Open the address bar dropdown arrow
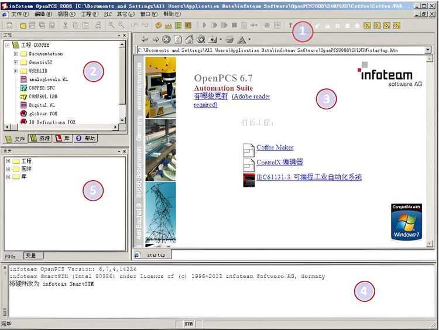The width and height of the screenshot is (439, 330). [428, 50]
